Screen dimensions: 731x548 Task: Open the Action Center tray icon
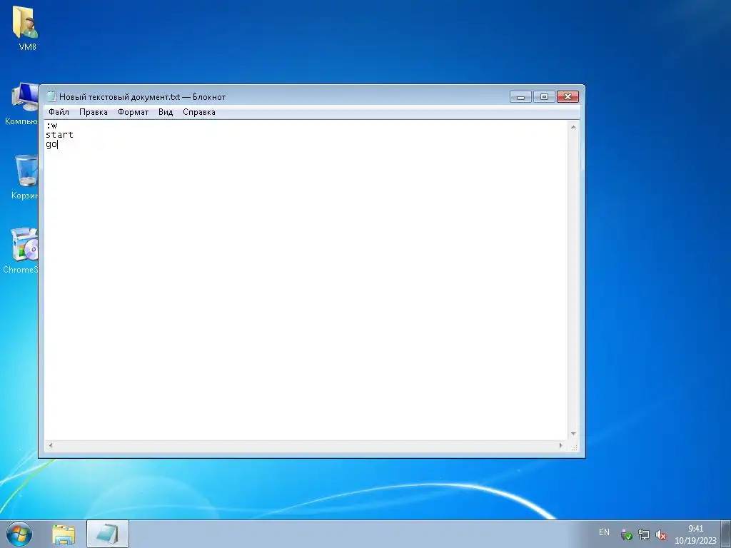tap(627, 535)
